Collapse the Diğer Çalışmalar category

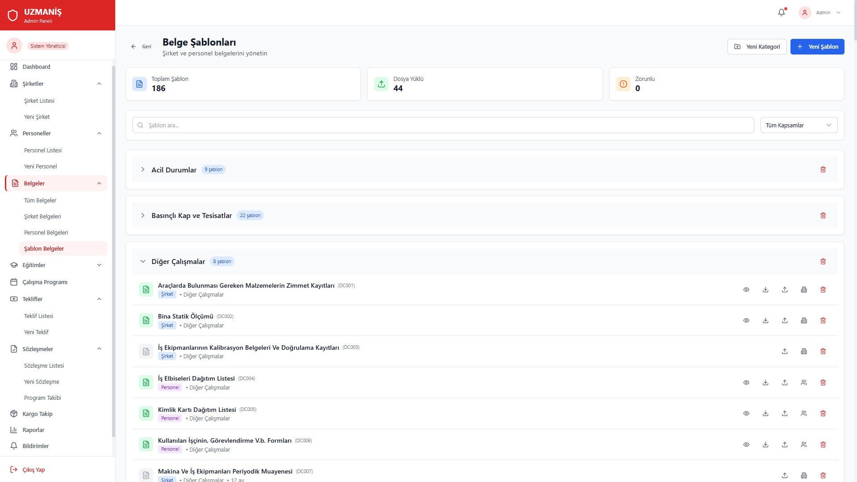pyautogui.click(x=143, y=262)
